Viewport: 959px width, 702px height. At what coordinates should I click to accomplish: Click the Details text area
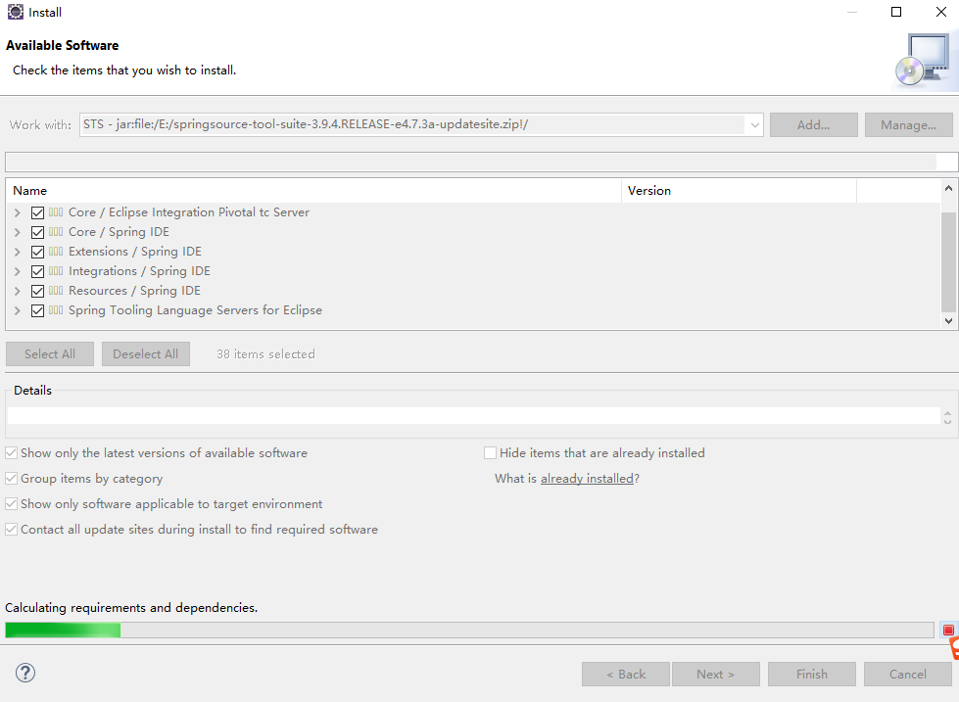point(473,416)
